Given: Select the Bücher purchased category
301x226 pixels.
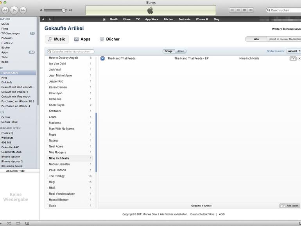Looking at the screenshot, I should [109, 39].
